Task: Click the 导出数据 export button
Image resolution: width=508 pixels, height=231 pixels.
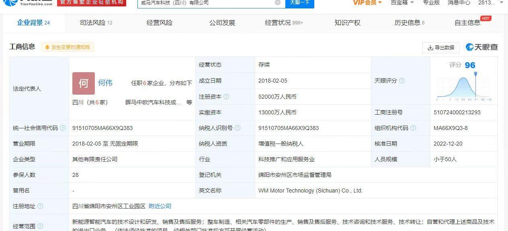Action: coord(440,47)
